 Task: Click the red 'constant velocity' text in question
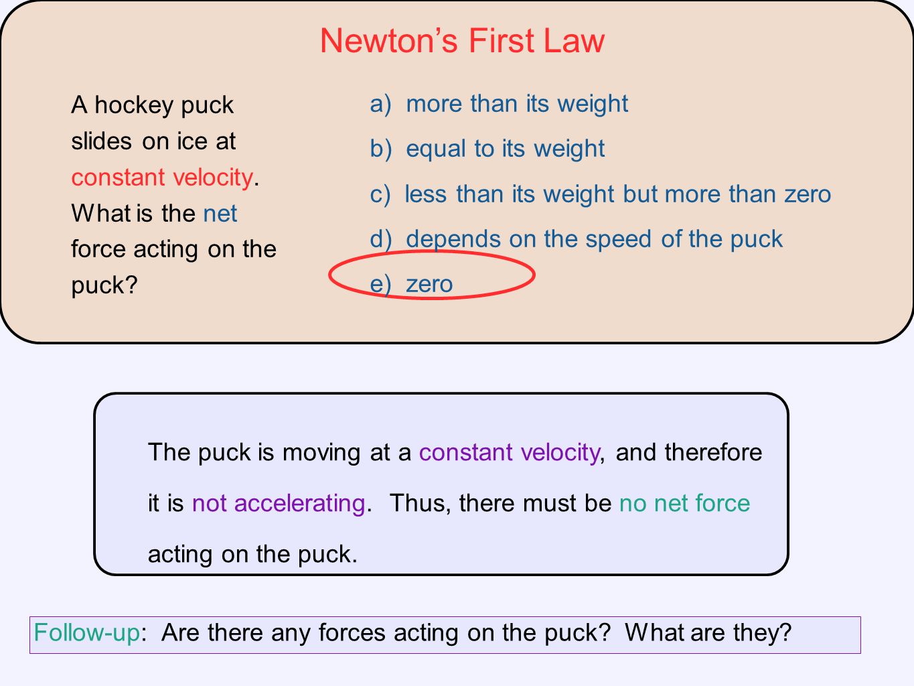[x=162, y=178]
